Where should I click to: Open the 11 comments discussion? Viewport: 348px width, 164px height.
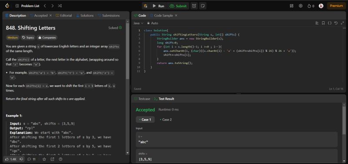[x=31, y=159]
